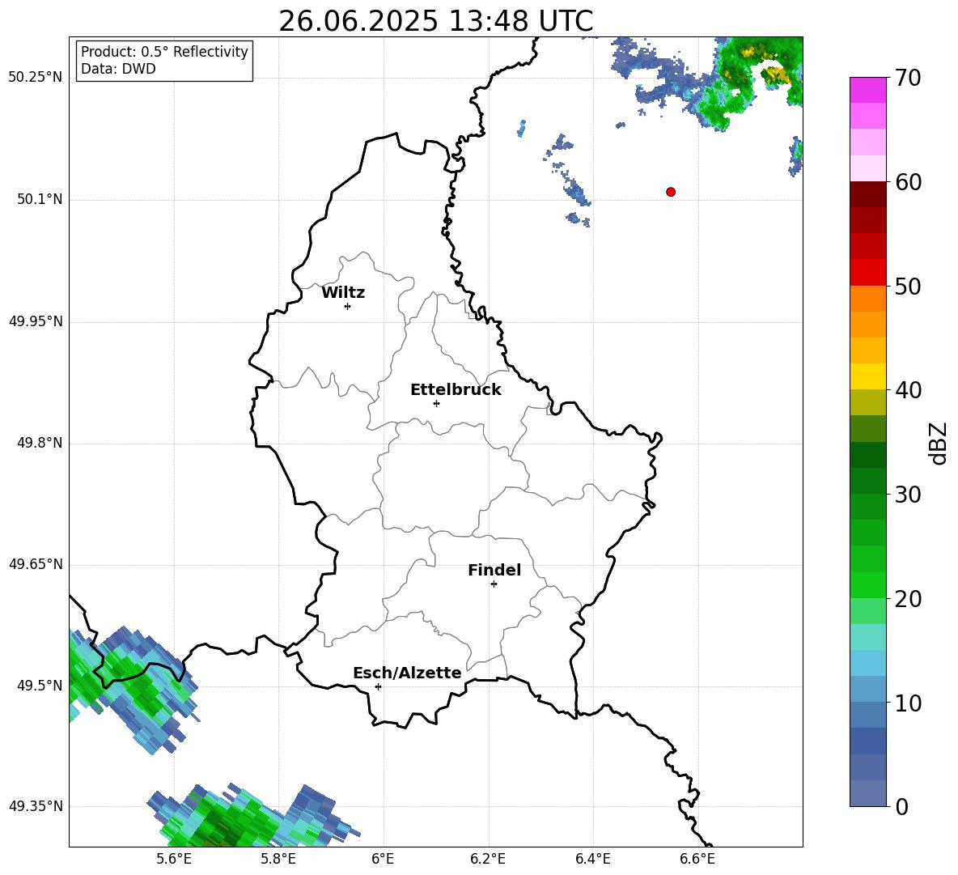Click the Ettelbruck cross marker

coord(436,403)
